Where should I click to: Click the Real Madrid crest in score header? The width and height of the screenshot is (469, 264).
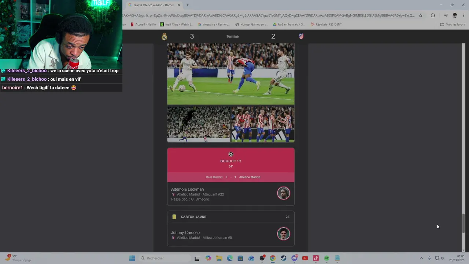pyautogui.click(x=164, y=36)
